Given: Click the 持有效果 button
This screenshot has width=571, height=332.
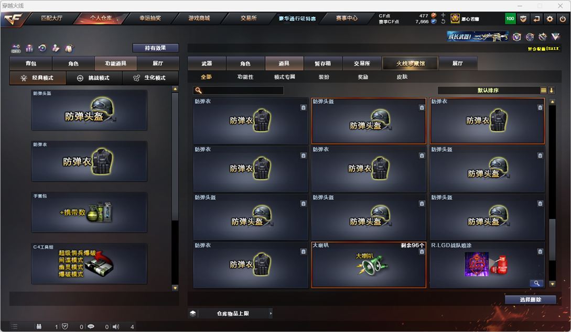Looking at the screenshot, I should click(156, 48).
